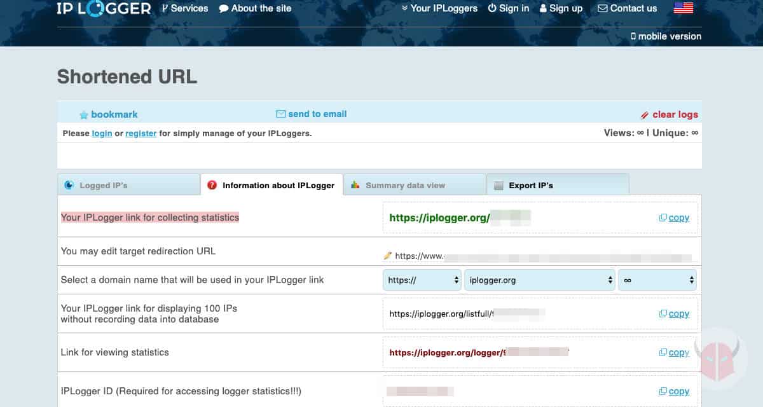
Task: Switch to the Logged IP's tab
Action: tap(128, 184)
